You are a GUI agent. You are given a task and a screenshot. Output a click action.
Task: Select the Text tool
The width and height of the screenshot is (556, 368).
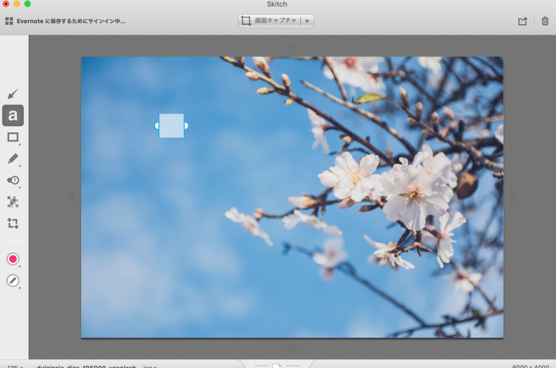point(13,115)
